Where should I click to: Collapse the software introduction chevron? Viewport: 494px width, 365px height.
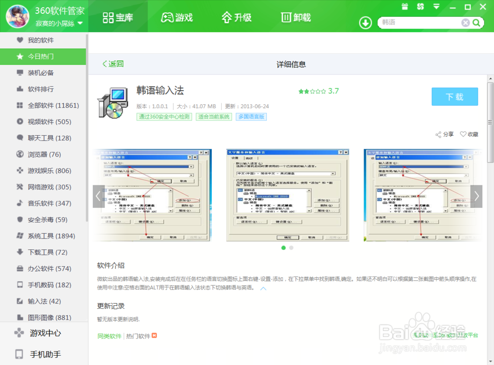[x=263, y=288]
